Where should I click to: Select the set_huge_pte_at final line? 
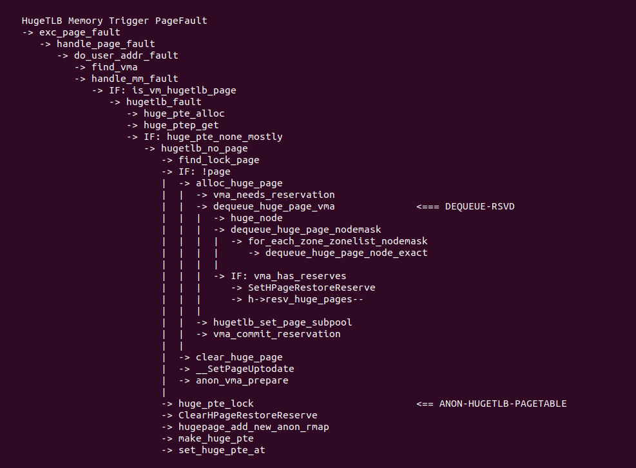(x=222, y=450)
